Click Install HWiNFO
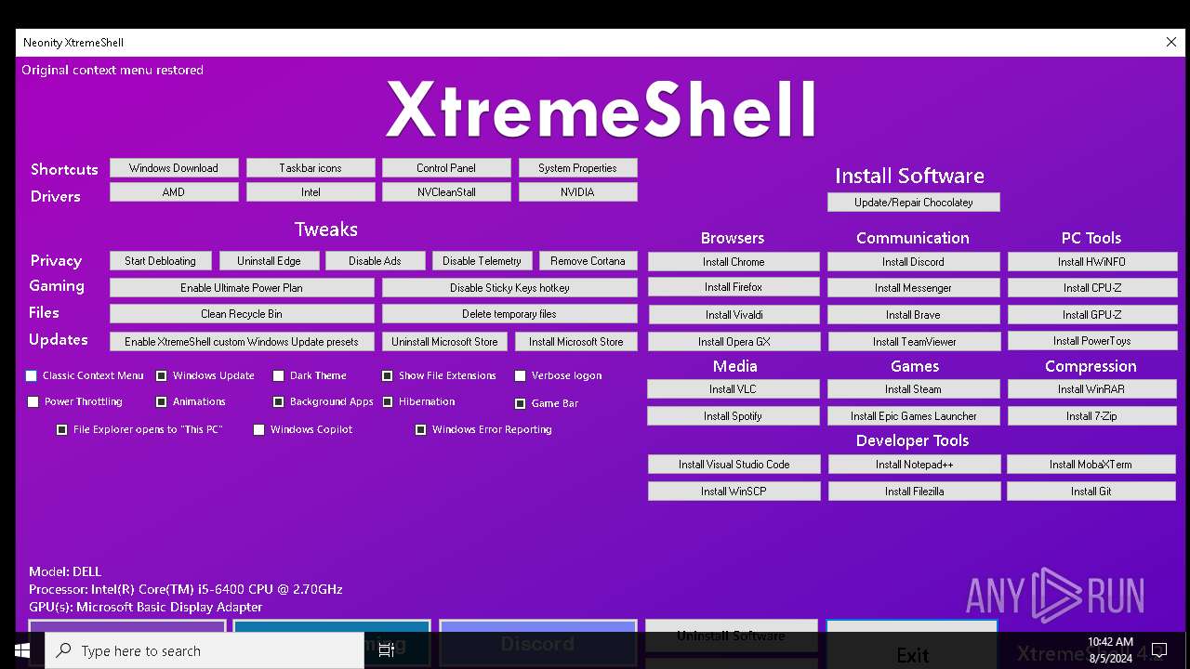 pos(1092,262)
